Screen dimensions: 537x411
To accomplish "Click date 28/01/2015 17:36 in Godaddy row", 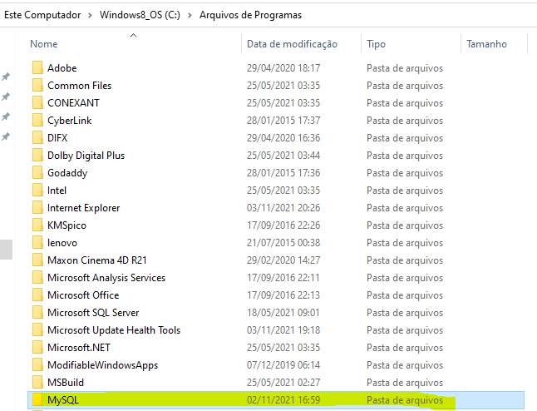I will point(283,173).
